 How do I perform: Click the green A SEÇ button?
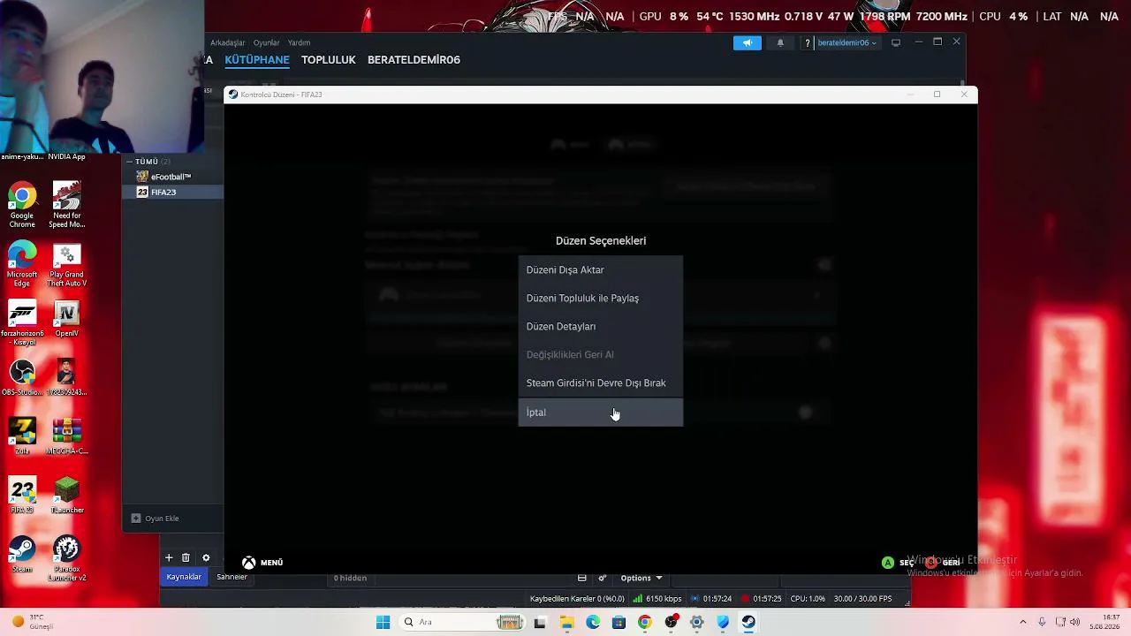pyautogui.click(x=898, y=563)
